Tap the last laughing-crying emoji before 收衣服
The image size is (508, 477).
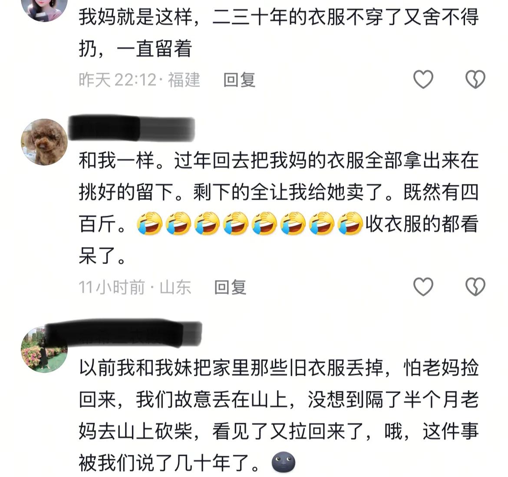click(350, 223)
